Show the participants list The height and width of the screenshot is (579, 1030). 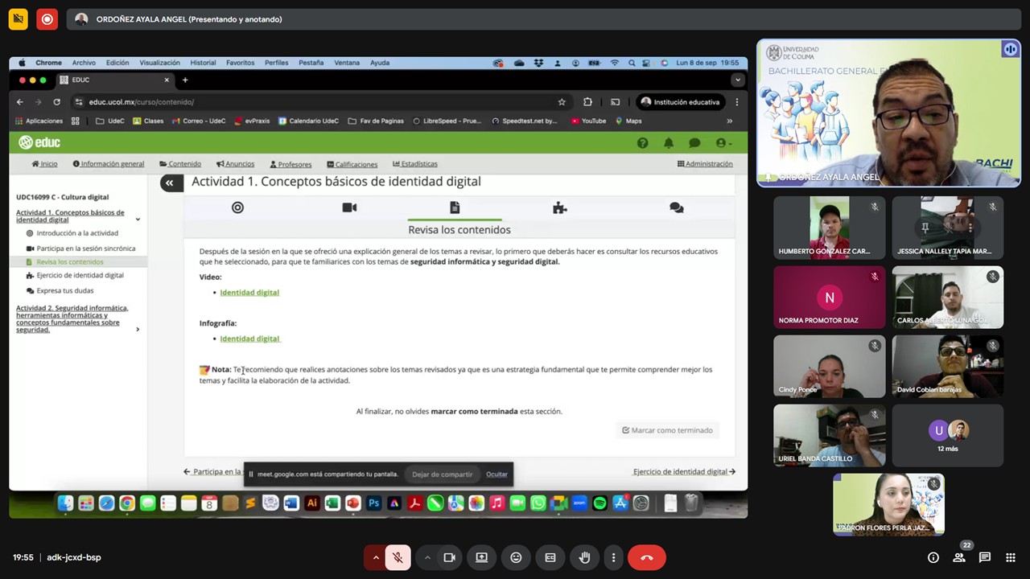pos(958,557)
